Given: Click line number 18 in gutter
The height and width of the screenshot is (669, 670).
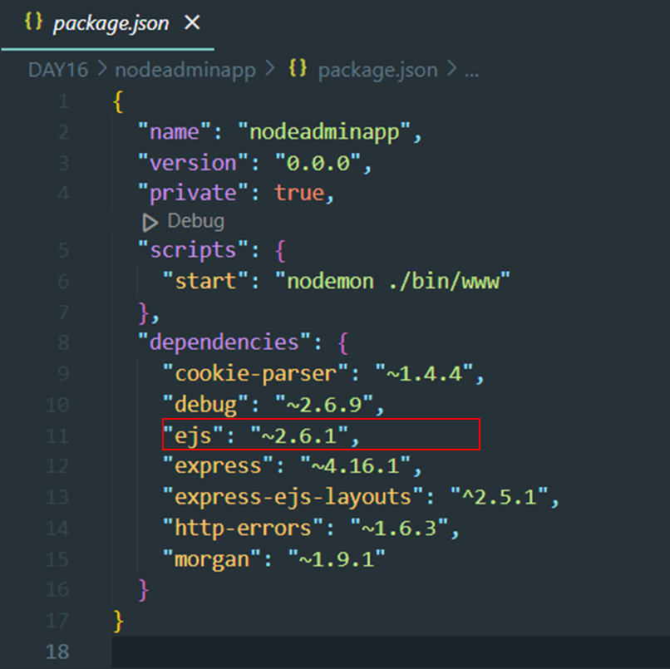Looking at the screenshot, I should [57, 652].
